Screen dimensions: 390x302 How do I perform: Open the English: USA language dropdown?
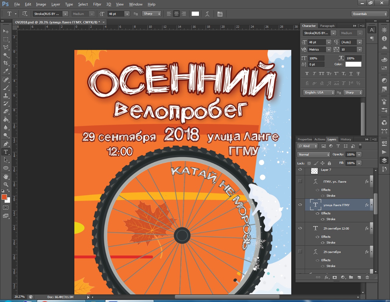pos(319,93)
